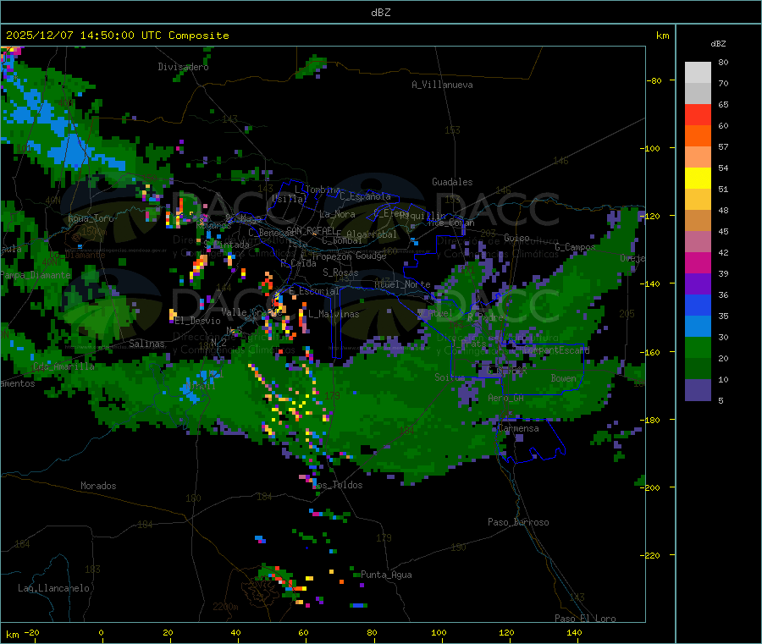Click the G_Campos label
Screen dimensions: 762x644
tap(575, 247)
